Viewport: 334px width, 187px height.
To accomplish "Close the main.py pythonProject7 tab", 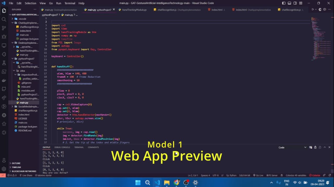I will point(114,10).
